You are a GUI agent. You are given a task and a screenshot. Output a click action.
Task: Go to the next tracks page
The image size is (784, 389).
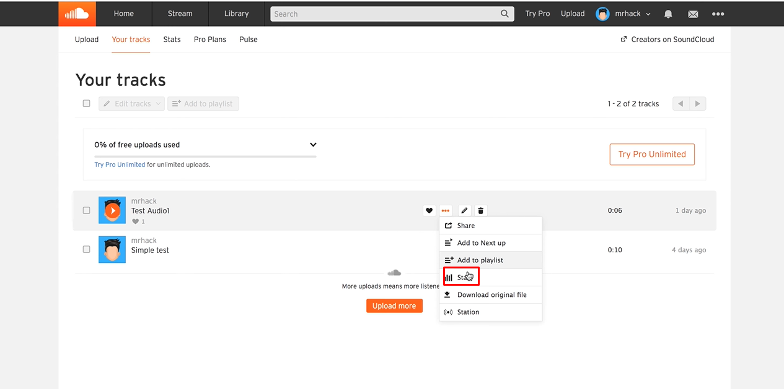click(x=698, y=104)
